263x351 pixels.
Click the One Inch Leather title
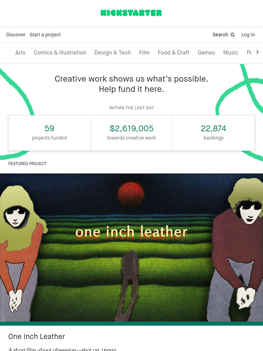tap(36, 337)
